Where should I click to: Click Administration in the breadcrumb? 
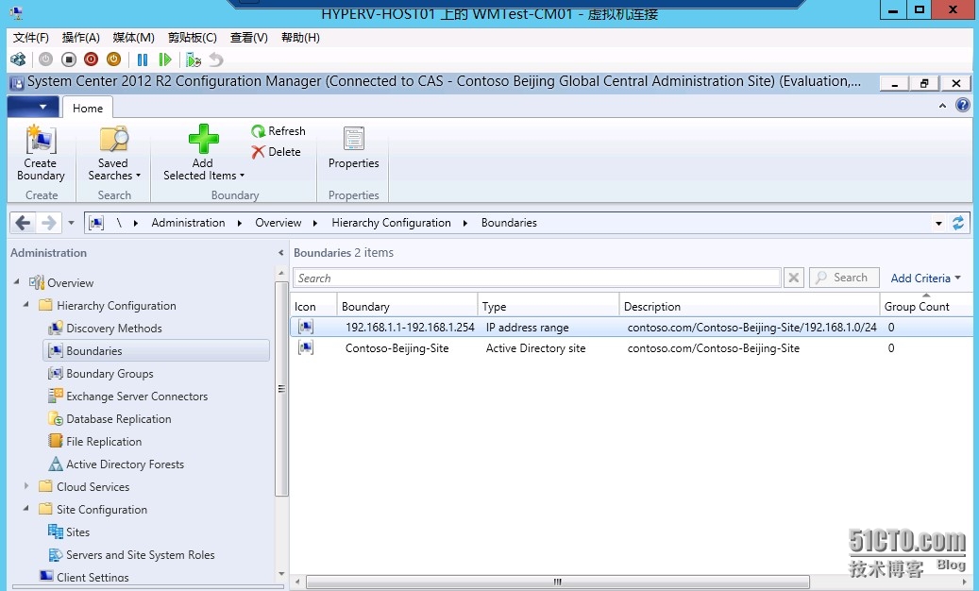pos(188,223)
